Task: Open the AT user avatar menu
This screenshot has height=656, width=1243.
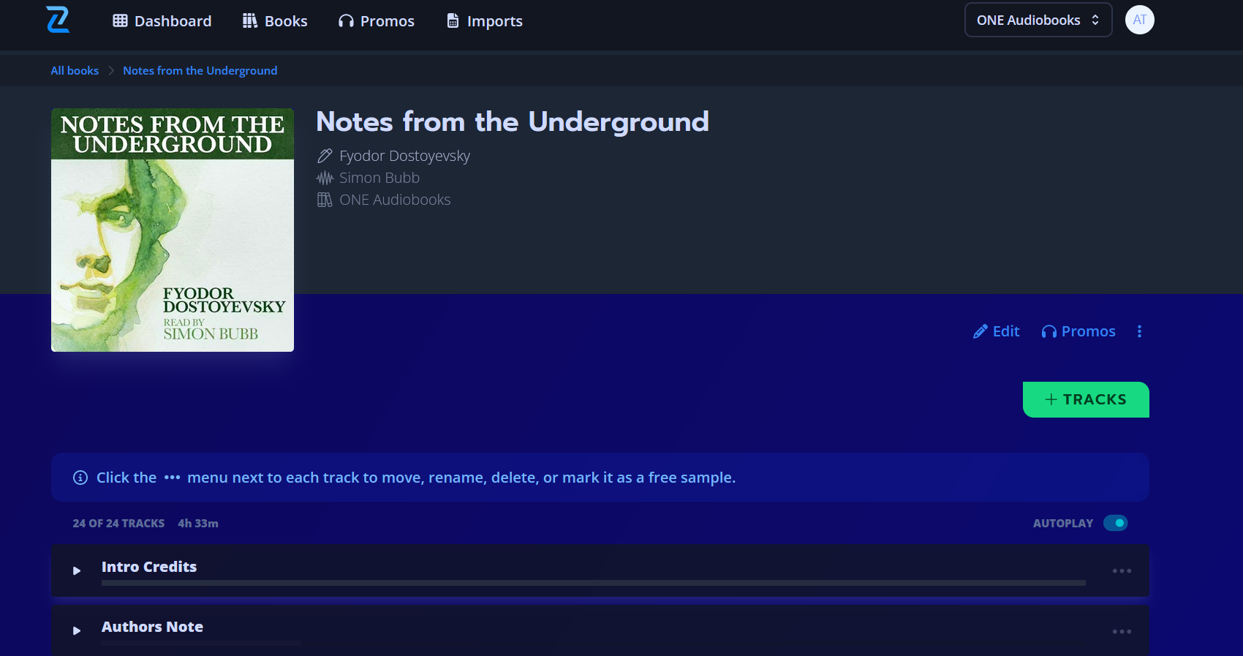Action: [1139, 20]
